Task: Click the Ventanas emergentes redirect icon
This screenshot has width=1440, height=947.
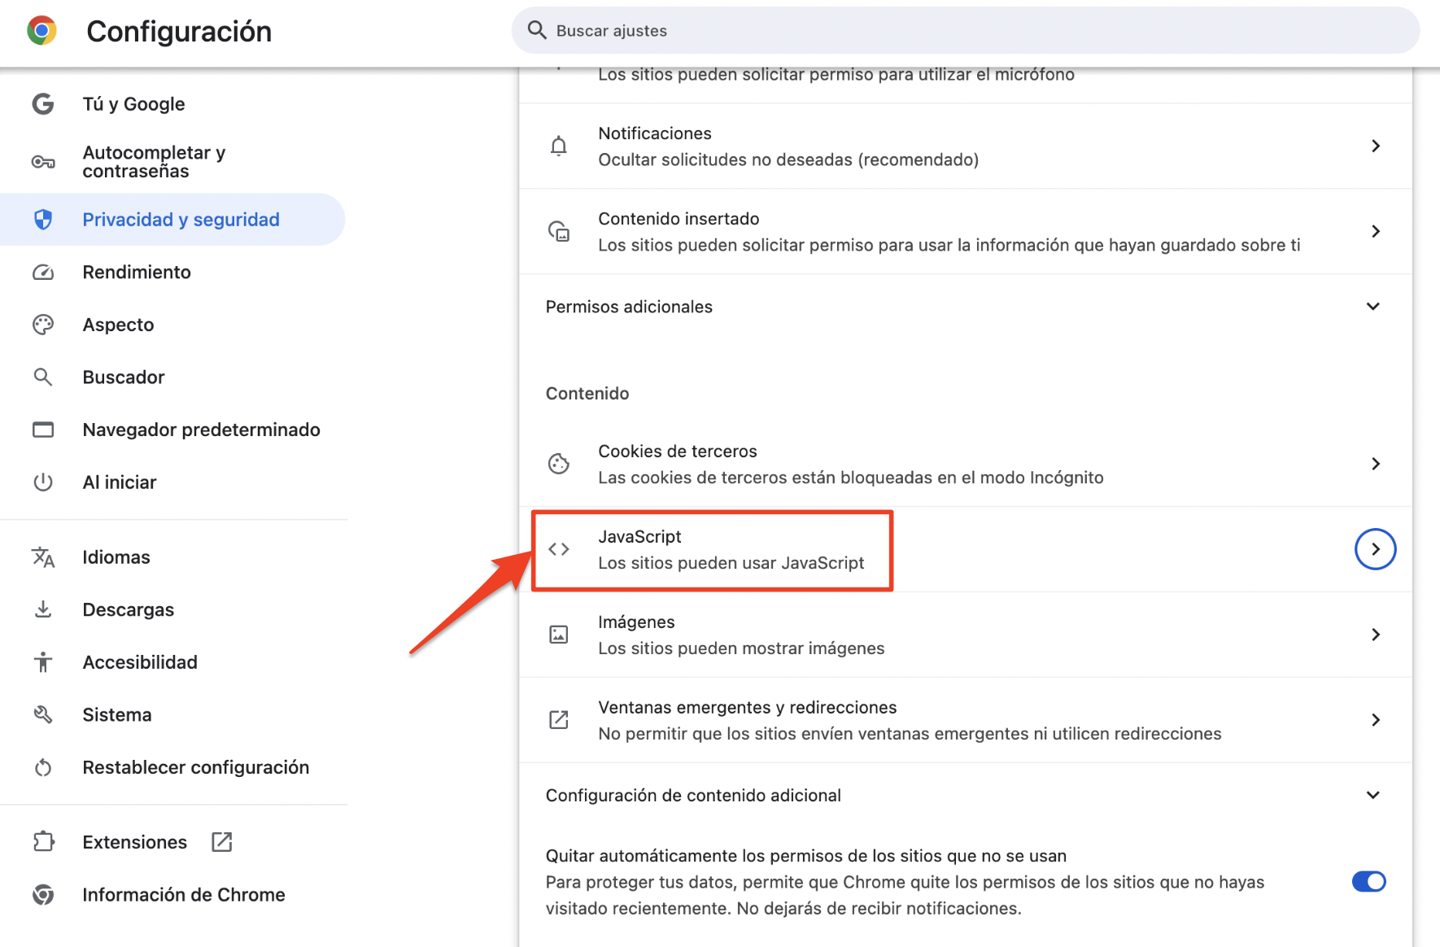Action: (559, 720)
